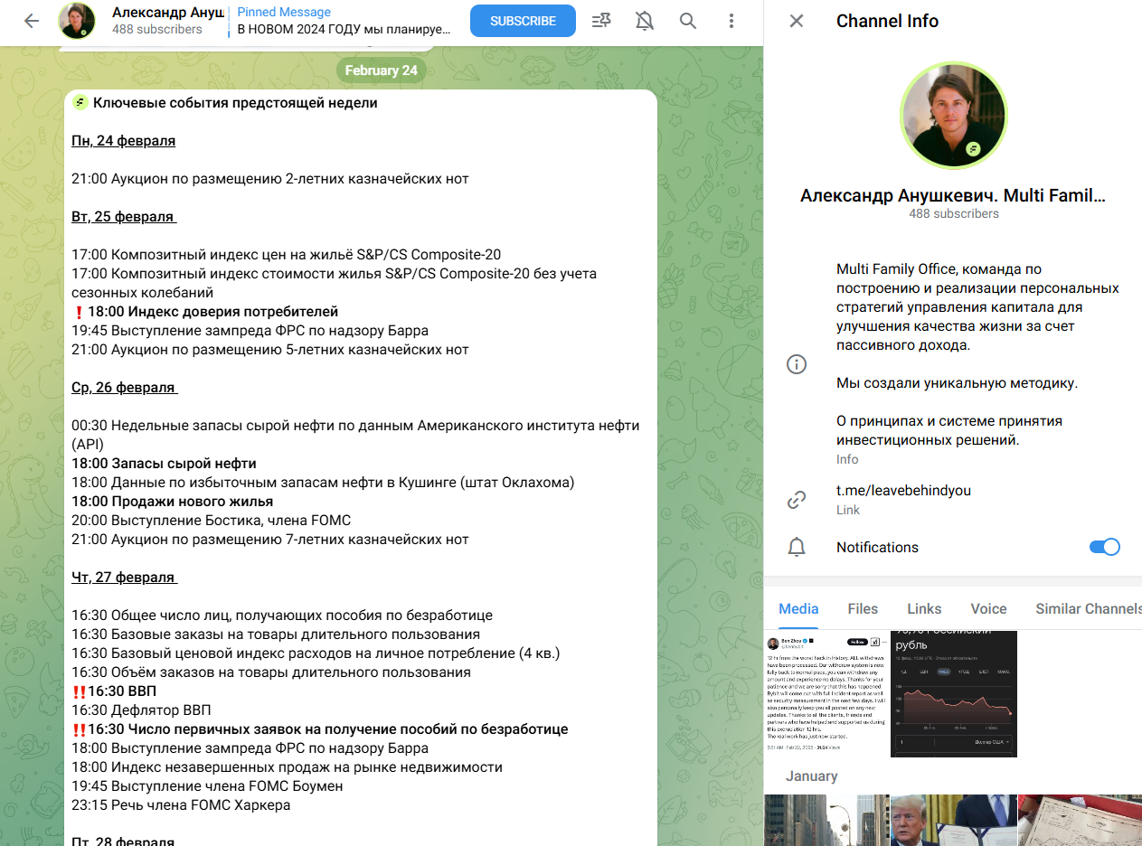
Task: Click the '18:00 Запасы сырой нефти' line
Action: coord(164,464)
